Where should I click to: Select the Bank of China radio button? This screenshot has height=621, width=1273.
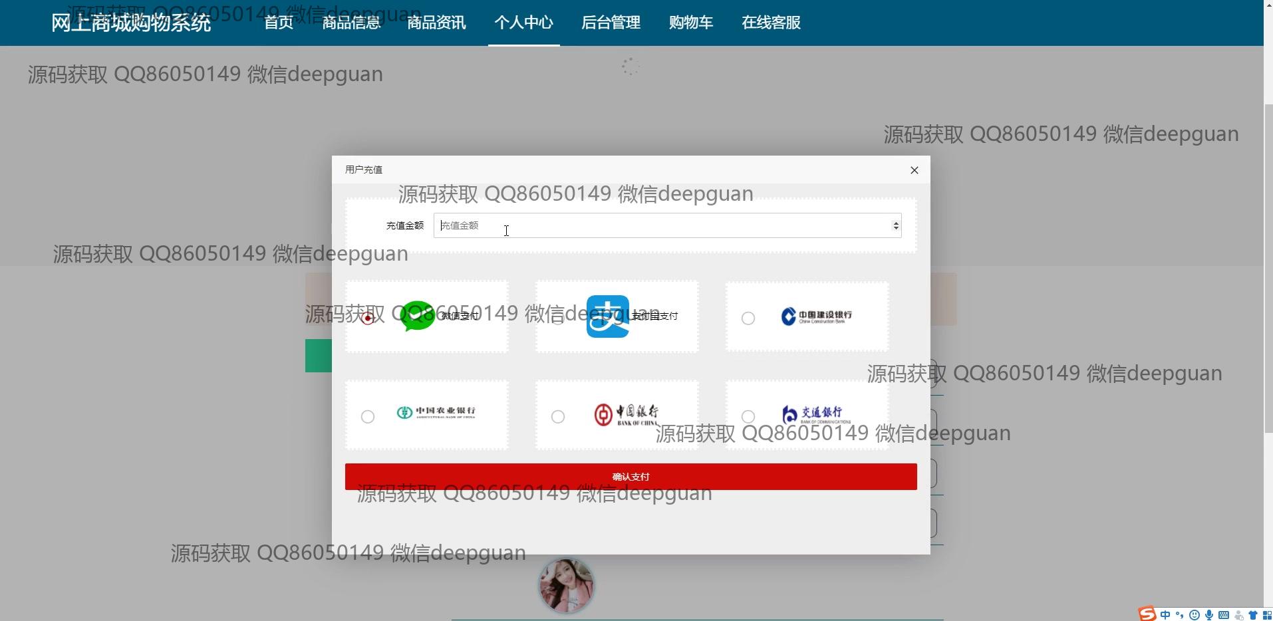[558, 417]
